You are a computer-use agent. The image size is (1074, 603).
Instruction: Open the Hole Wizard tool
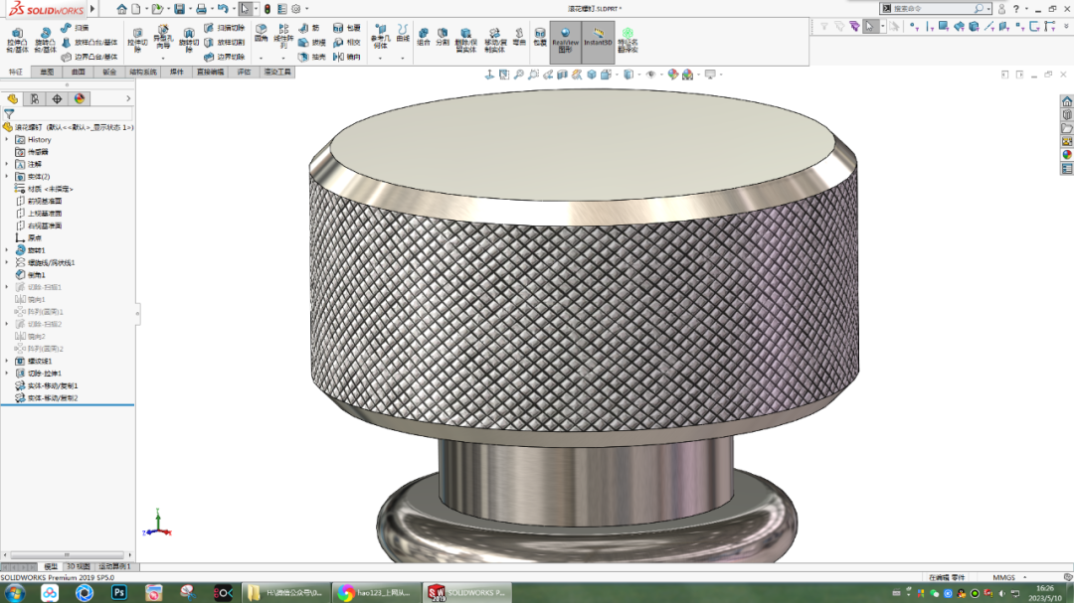tap(162, 32)
